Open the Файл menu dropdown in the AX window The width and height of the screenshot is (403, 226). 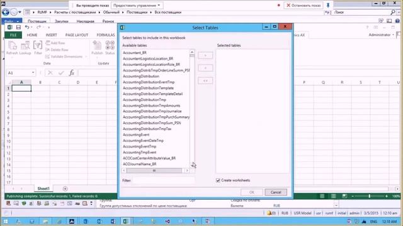coord(12,21)
